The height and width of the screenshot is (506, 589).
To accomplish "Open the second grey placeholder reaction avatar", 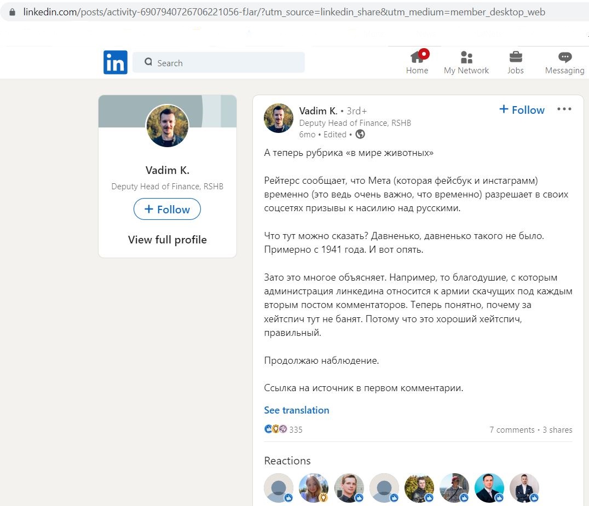I will [x=384, y=488].
